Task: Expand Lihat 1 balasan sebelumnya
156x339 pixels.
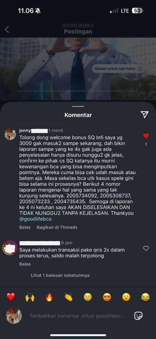Action: click(60, 275)
